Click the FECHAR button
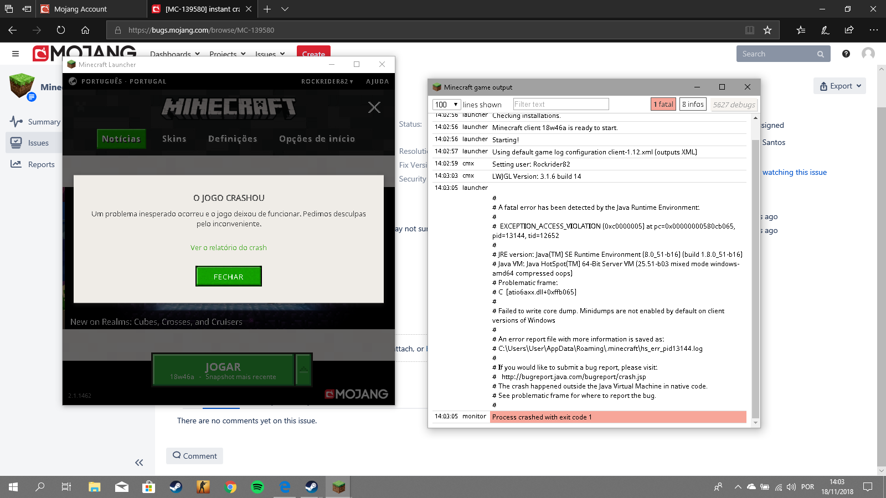The height and width of the screenshot is (498, 886). point(228,277)
